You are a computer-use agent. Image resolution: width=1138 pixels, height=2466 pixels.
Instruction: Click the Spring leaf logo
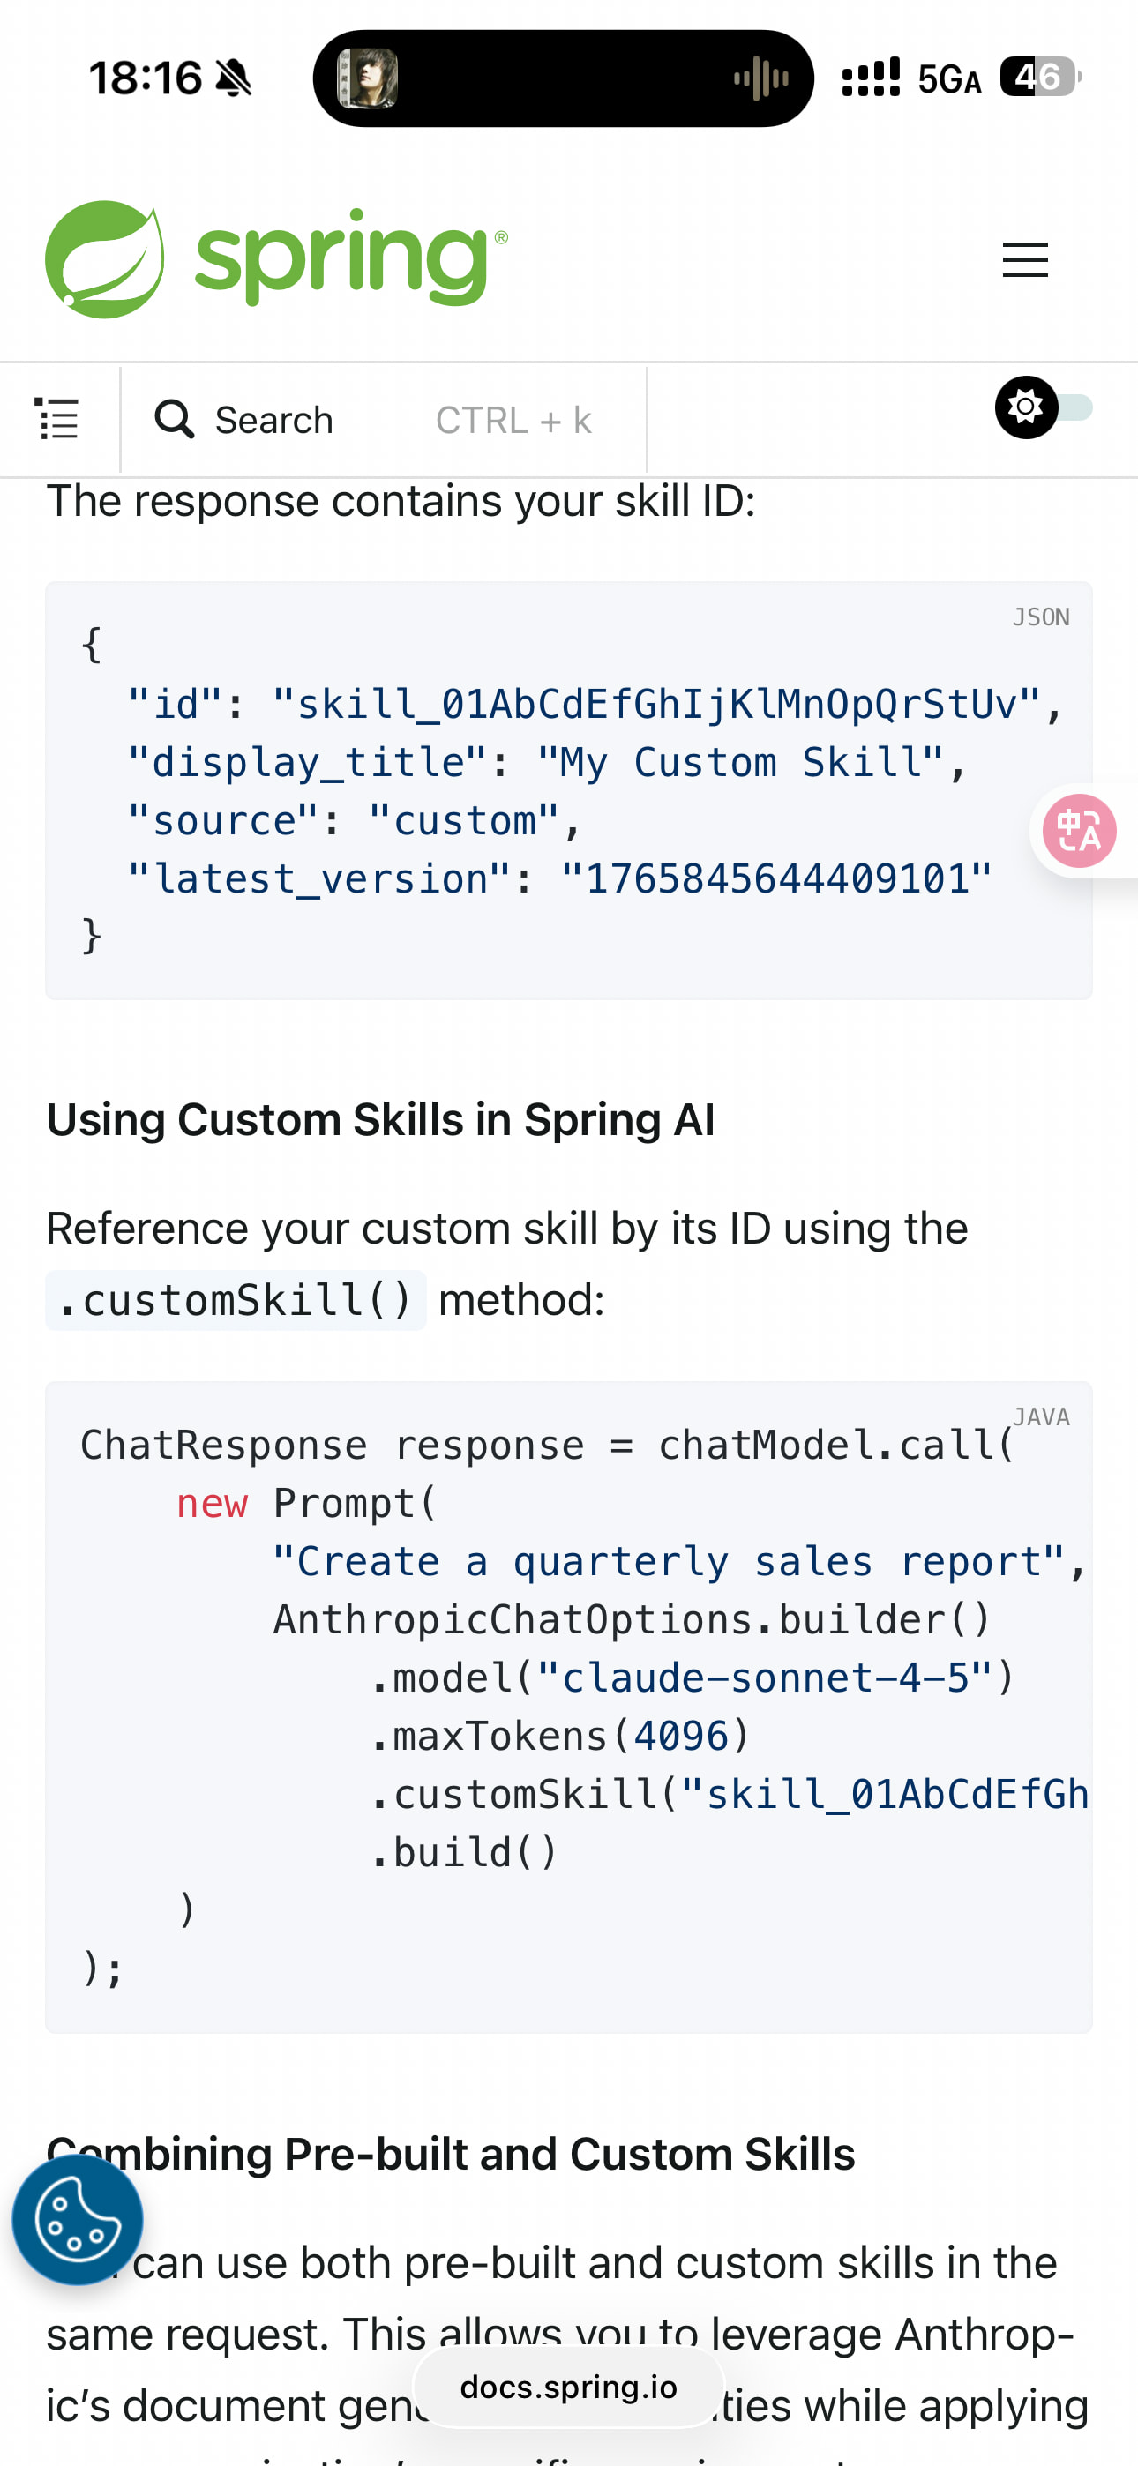(x=104, y=258)
